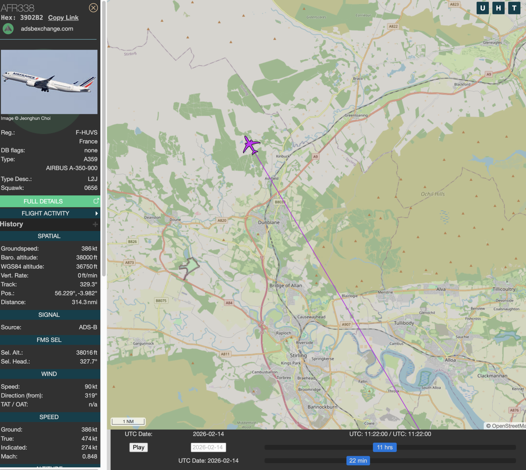Click the adsbexchange.com logo icon

pos(8,29)
